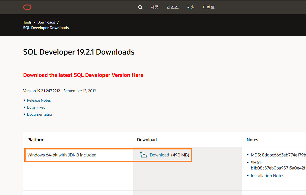Select the (490 MB) size text
The height and width of the screenshot is (195, 306).
[180, 155]
